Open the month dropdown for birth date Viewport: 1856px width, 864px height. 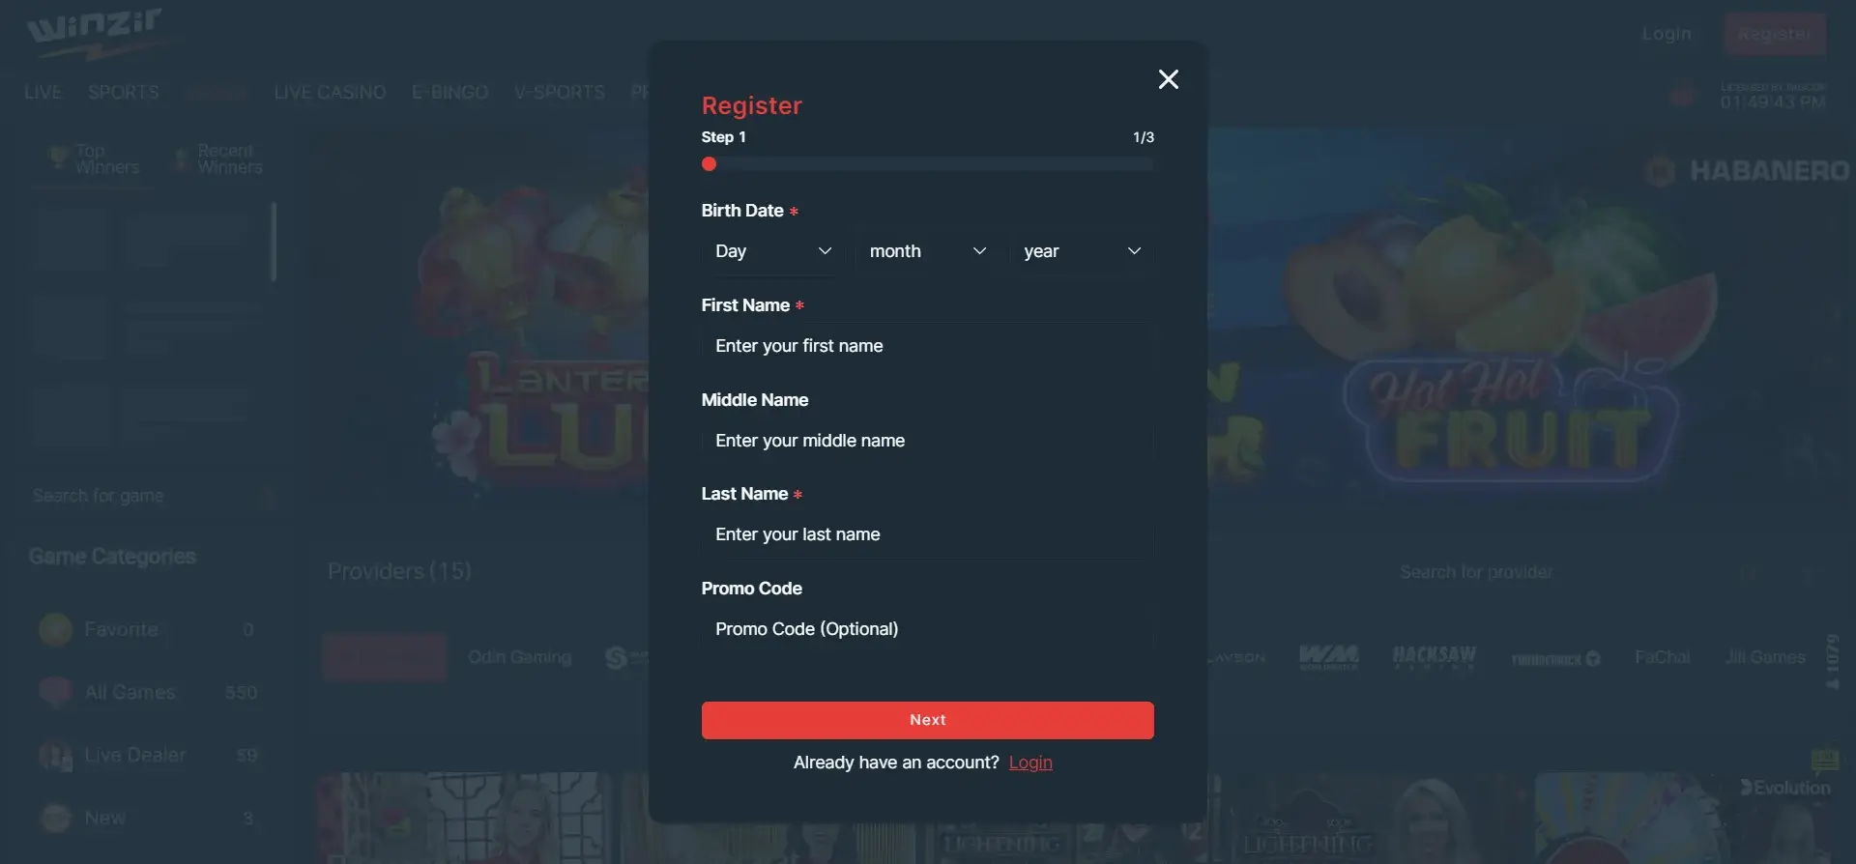pos(927,251)
